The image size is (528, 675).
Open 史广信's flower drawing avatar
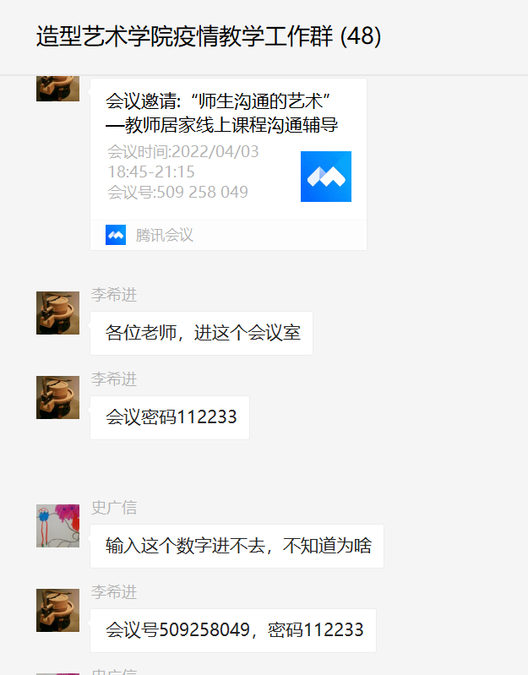pos(57,526)
